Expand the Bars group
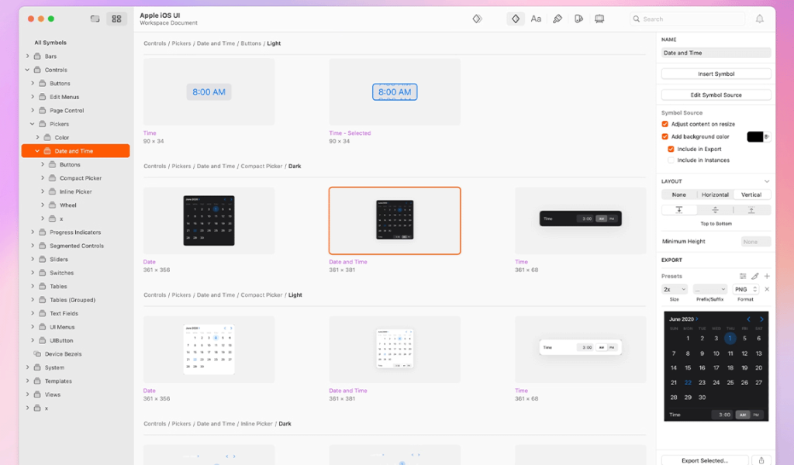 27,56
